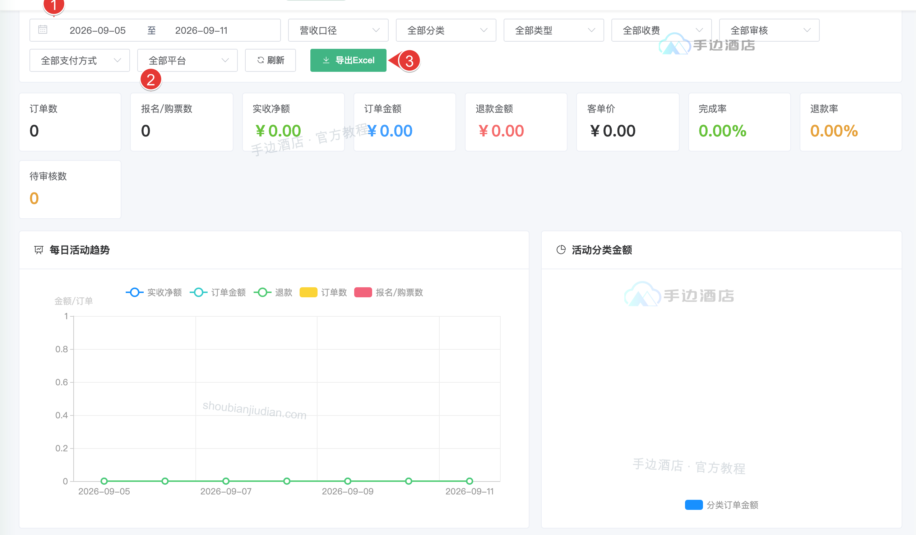
Task: Click yellow 订单数 legend swatch
Action: click(308, 292)
